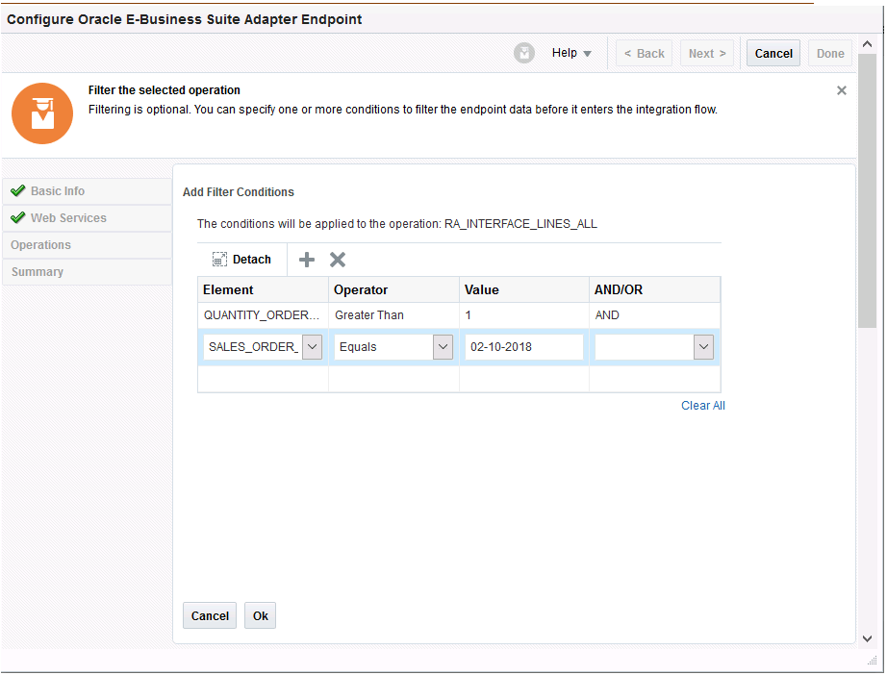Click the orange E-Business Suite adapter icon
Viewport: 887px width, 675px height.
[42, 113]
